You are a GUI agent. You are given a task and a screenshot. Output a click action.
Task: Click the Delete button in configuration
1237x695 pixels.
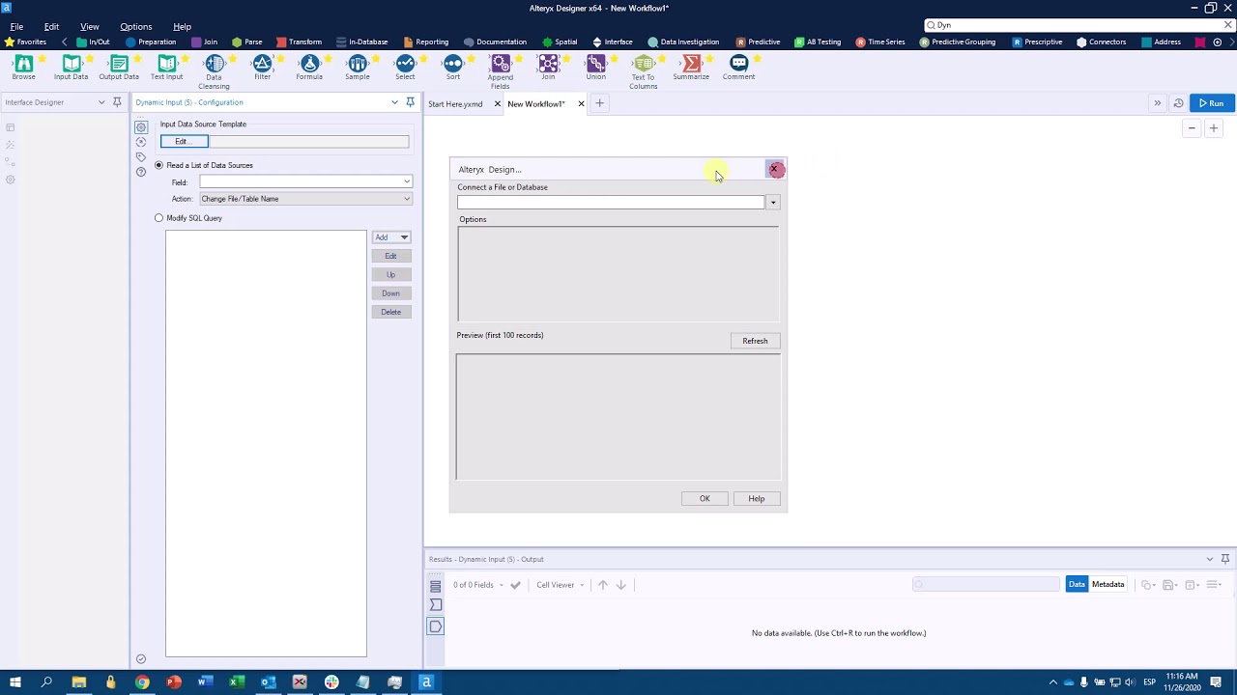(391, 312)
